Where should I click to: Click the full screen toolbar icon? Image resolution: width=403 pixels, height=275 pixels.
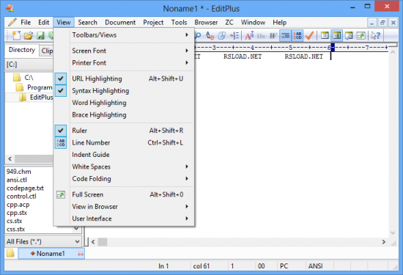tap(361, 35)
